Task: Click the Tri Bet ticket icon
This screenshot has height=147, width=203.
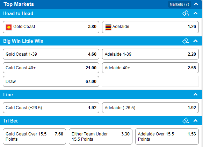Action: [186, 121]
